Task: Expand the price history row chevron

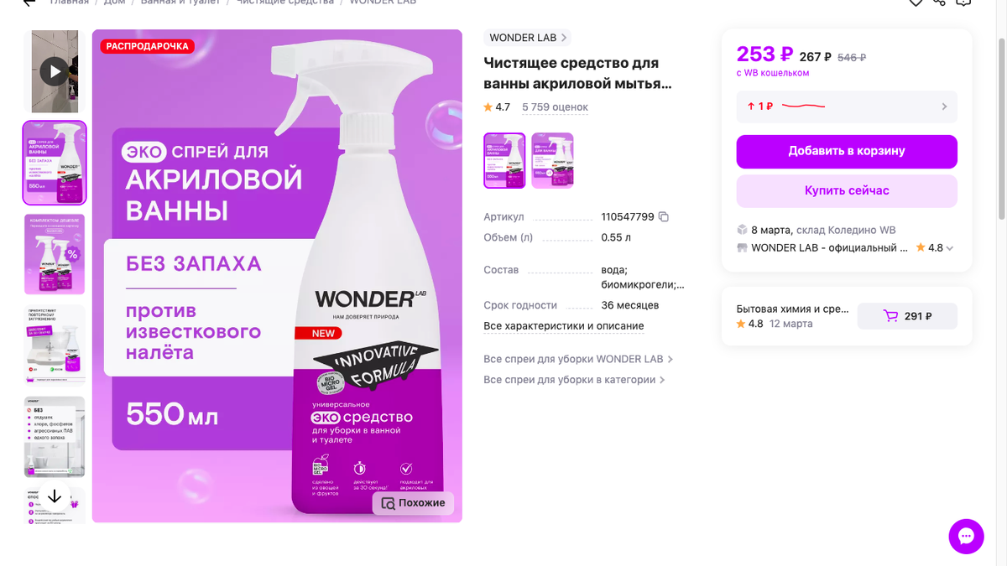Action: tap(944, 106)
